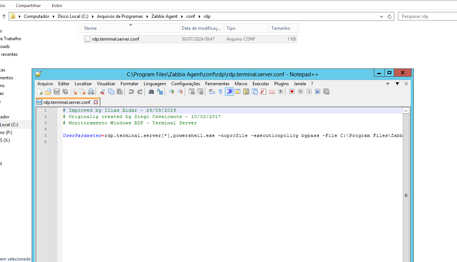Click the Zoom In magnifier icon

coord(172,92)
